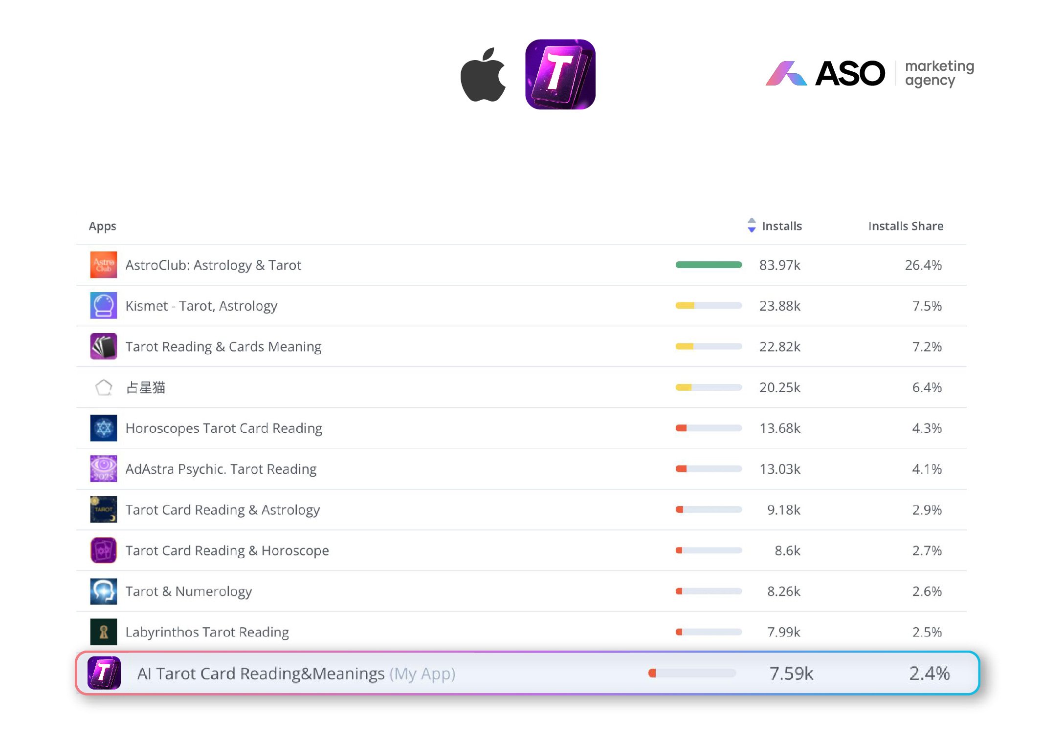The image size is (1043, 738).
Task: Click the ASO marketing agency logo
Action: pyautogui.click(x=869, y=73)
